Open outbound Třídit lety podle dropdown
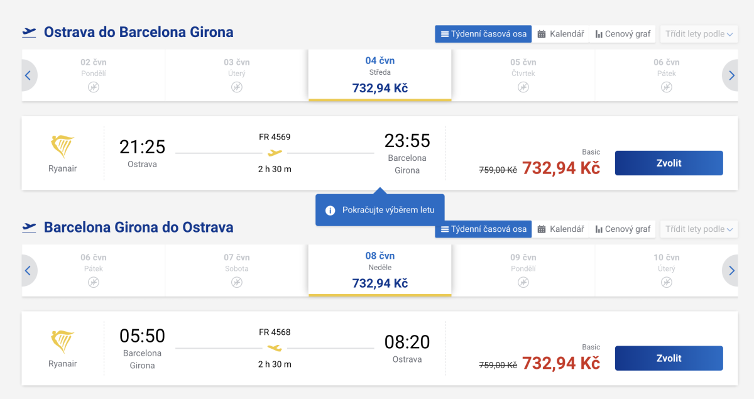754x399 pixels. pos(699,34)
